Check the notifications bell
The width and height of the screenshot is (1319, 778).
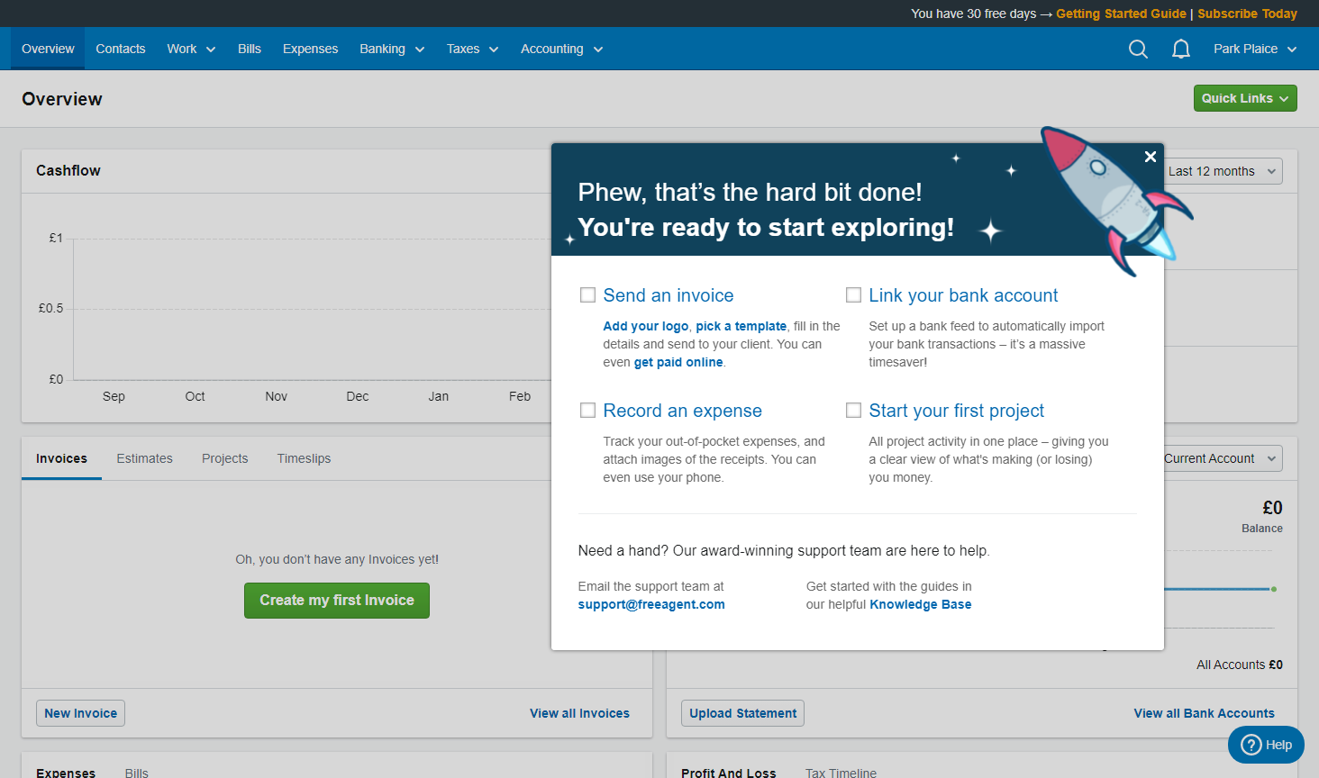[1180, 50]
